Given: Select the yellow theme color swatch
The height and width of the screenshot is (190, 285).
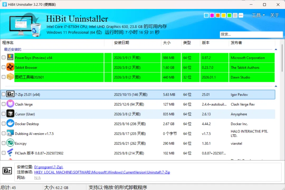Looking at the screenshot, I should coord(224,16).
